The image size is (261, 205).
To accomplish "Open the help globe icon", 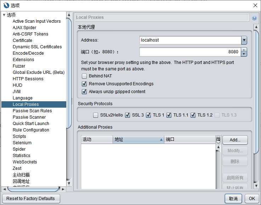I will pyautogui.click(x=254, y=18).
